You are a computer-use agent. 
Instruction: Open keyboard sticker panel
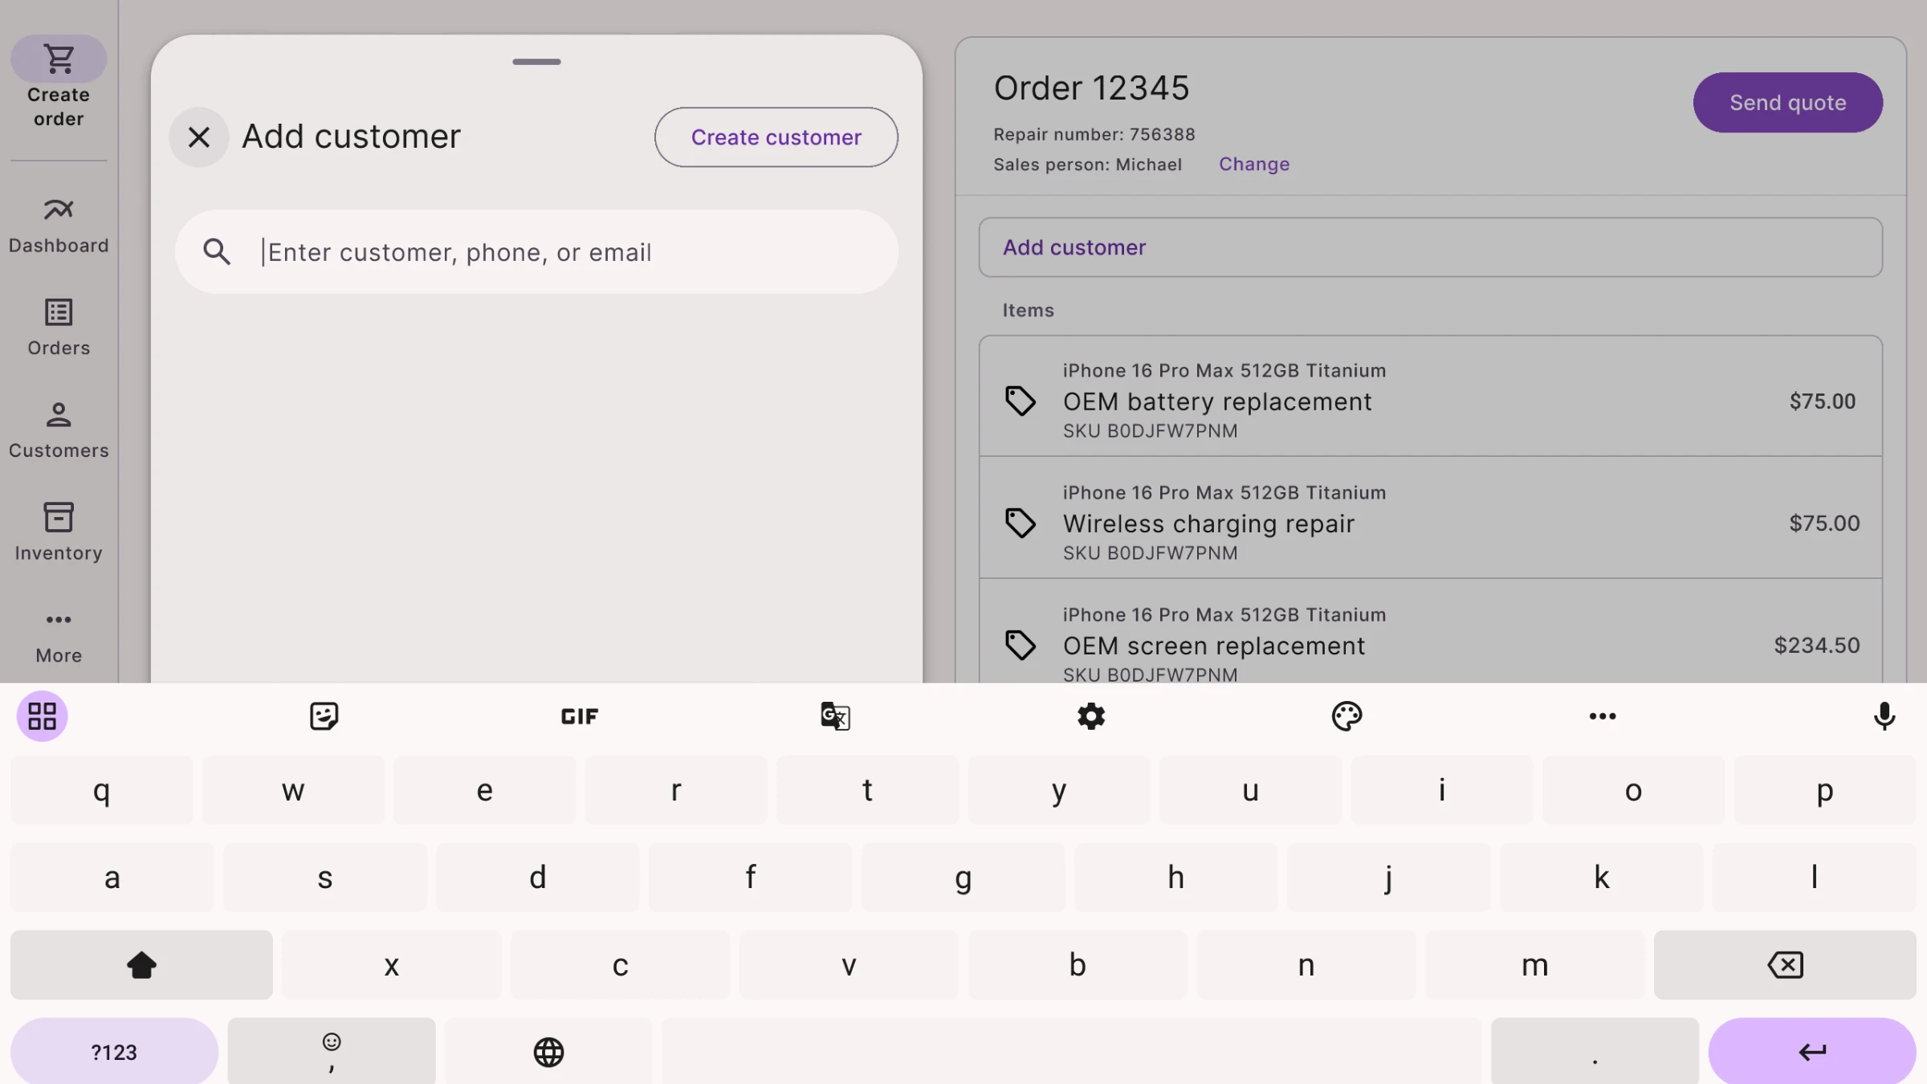click(324, 716)
